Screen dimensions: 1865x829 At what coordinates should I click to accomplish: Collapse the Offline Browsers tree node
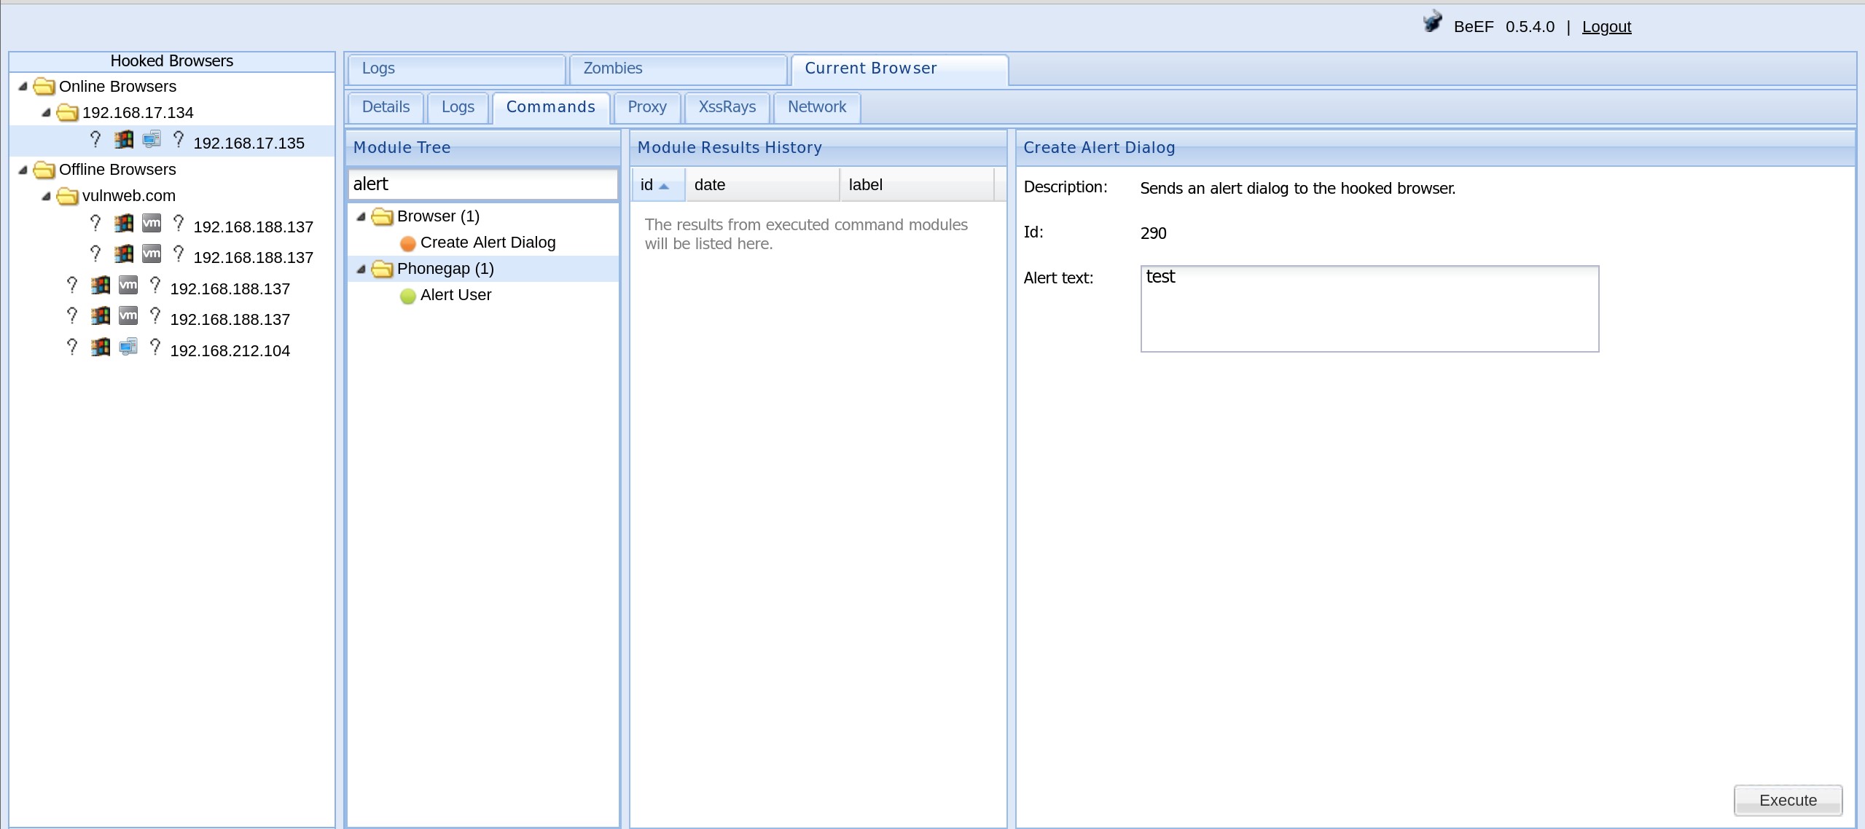tap(23, 170)
